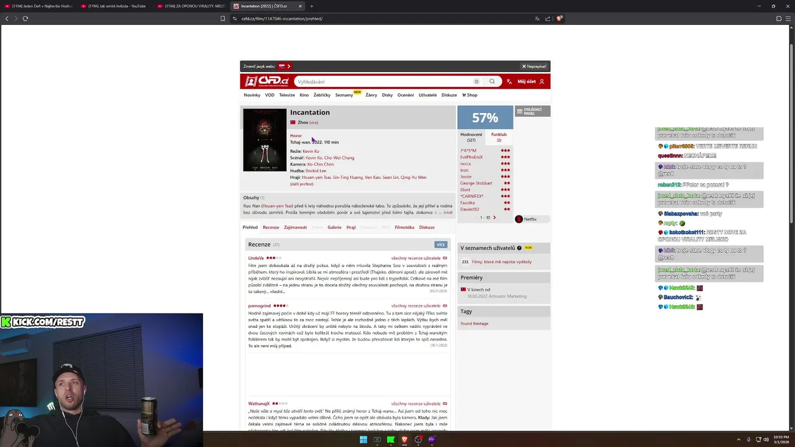
Task: Expand more titles via (více) next to Zhou
Action: 314,123
